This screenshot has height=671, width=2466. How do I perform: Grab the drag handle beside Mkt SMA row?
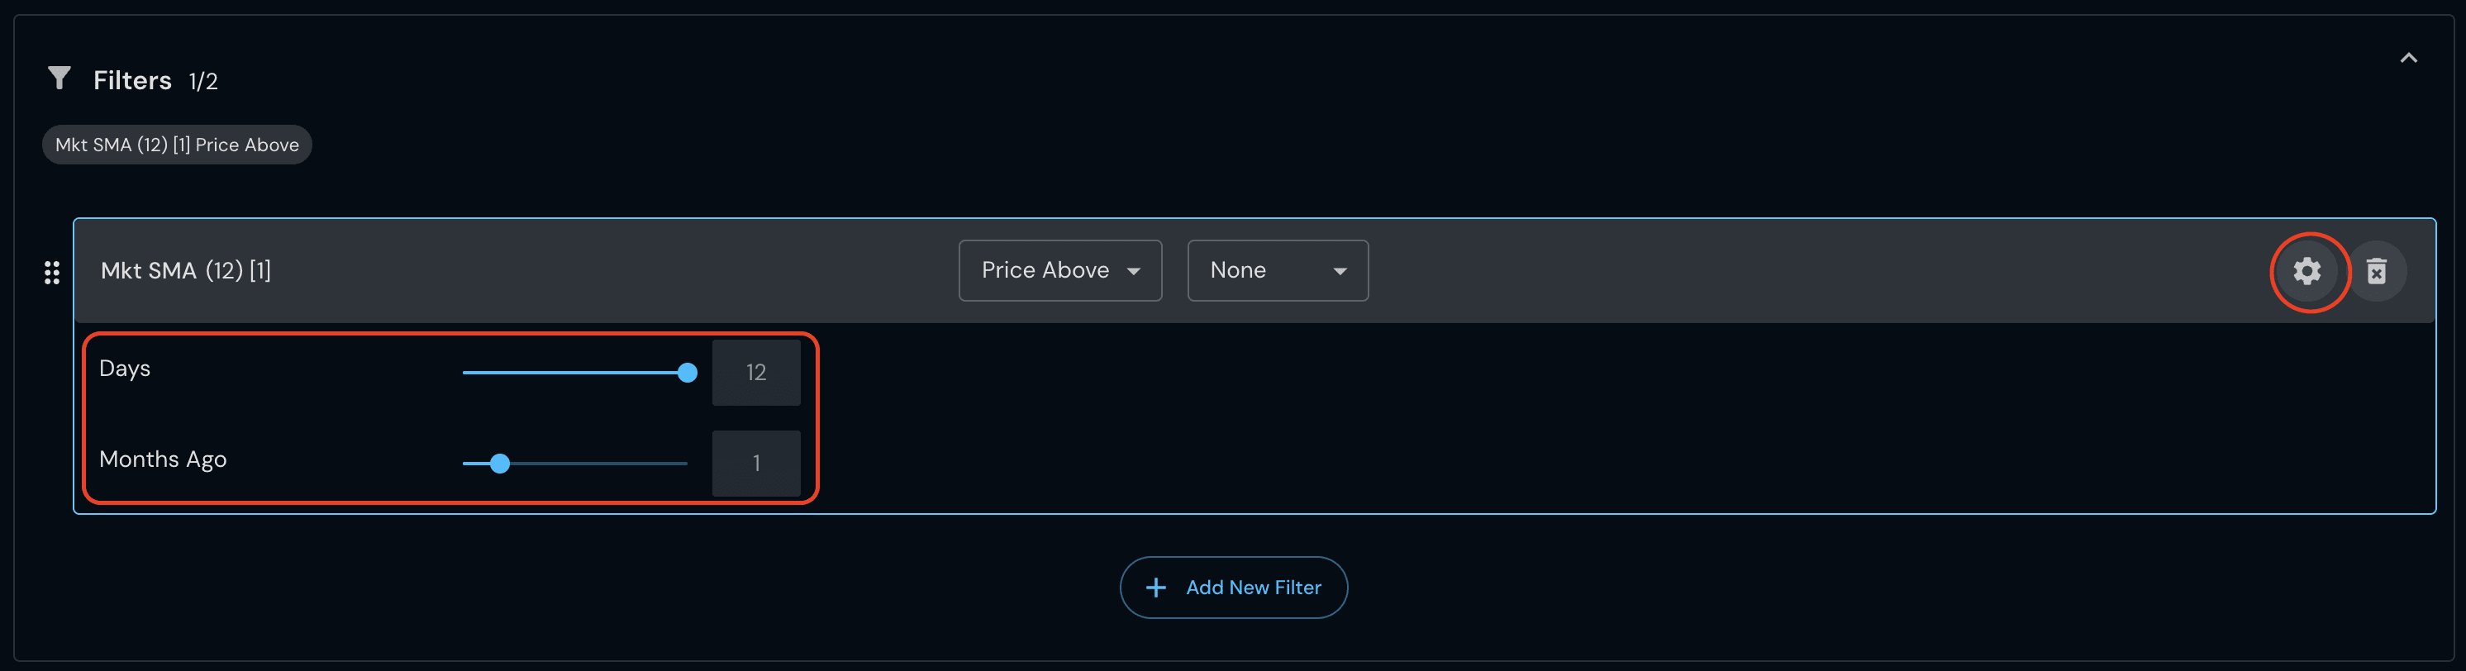pyautogui.click(x=53, y=273)
